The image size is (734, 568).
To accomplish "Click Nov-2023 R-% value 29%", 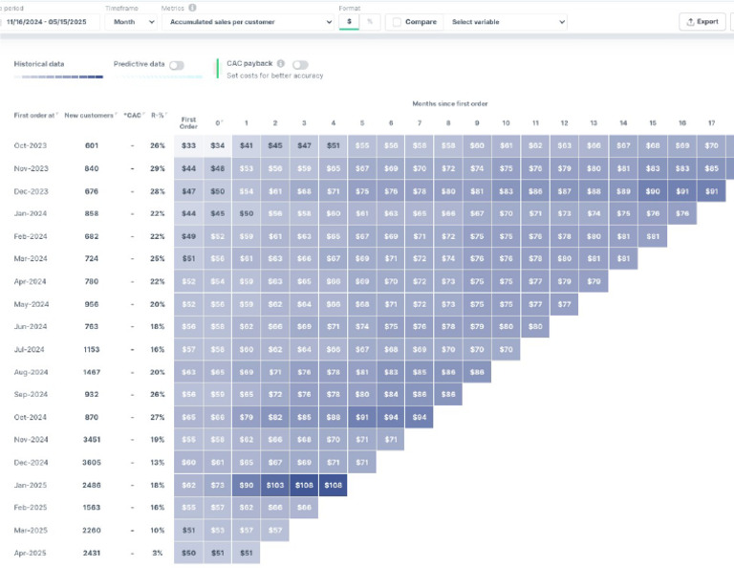I will pyautogui.click(x=158, y=168).
